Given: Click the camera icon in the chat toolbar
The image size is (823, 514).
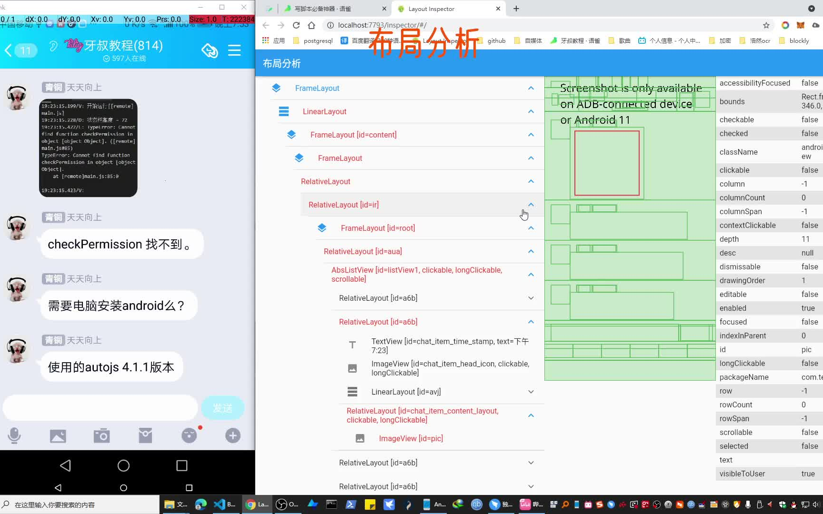Looking at the screenshot, I should click(101, 435).
